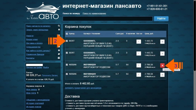Open the Контакты page
This screenshot has height=110, width=196.
(30, 58)
